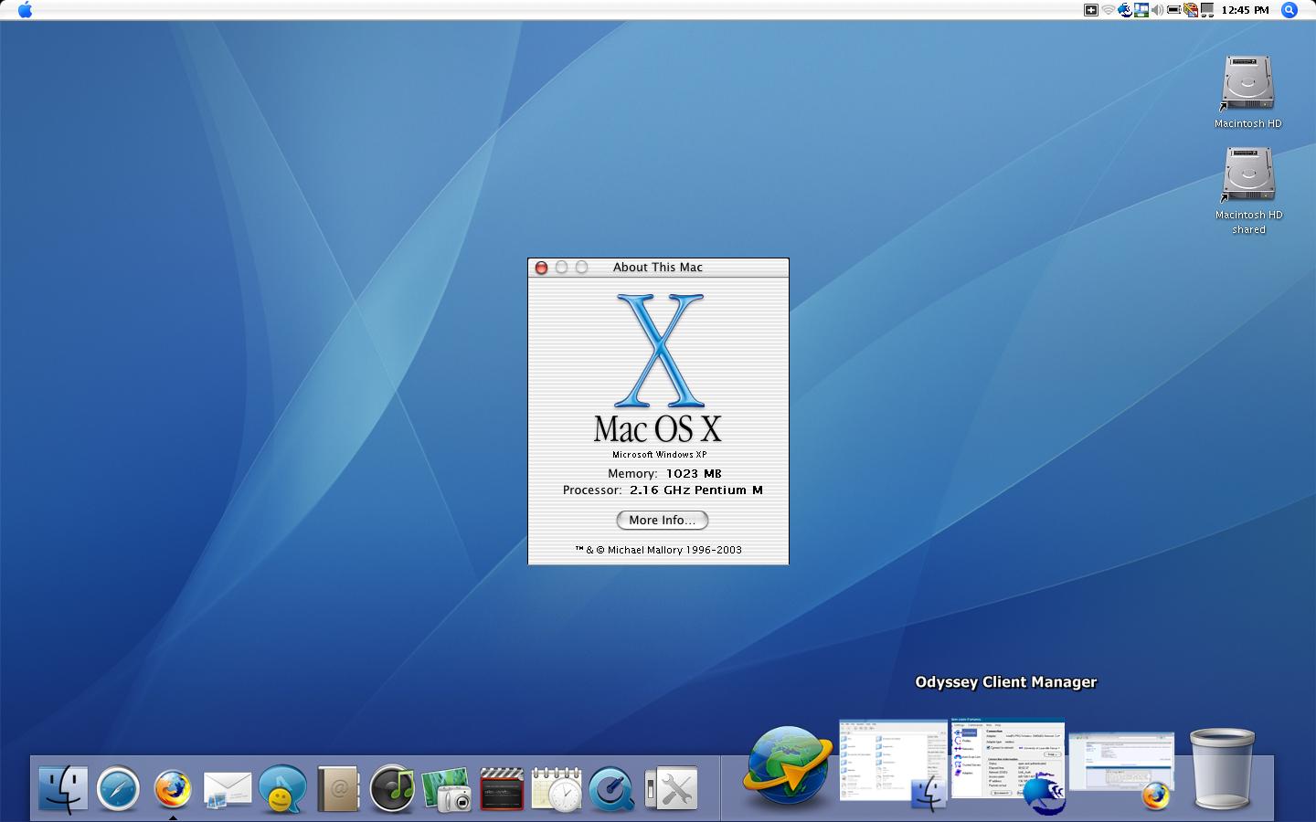Restore the minimized Finder window thumbnail
The image size is (1316, 822).
tap(894, 764)
